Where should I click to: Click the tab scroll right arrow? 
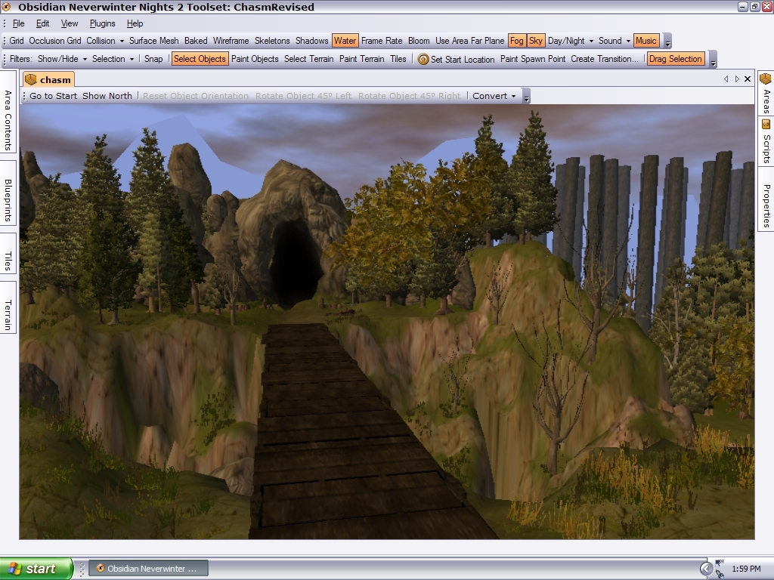pos(737,79)
